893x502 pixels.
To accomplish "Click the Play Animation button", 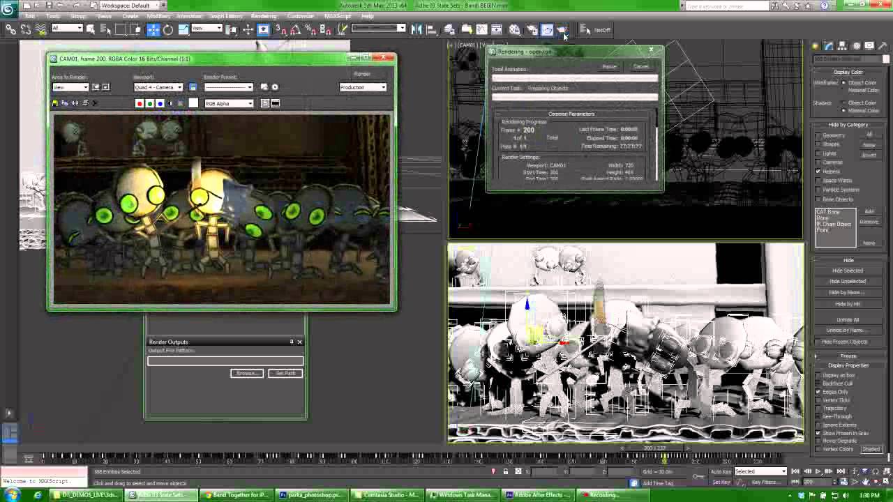I will click(x=818, y=471).
